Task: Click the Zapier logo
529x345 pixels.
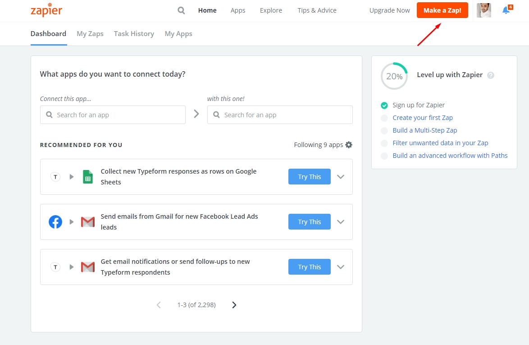Action: pyautogui.click(x=46, y=11)
